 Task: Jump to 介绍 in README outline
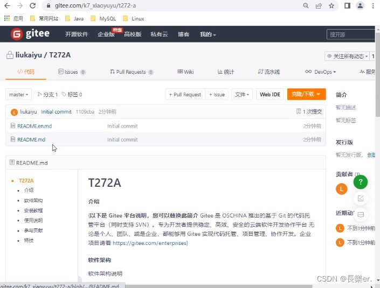tap(29, 190)
